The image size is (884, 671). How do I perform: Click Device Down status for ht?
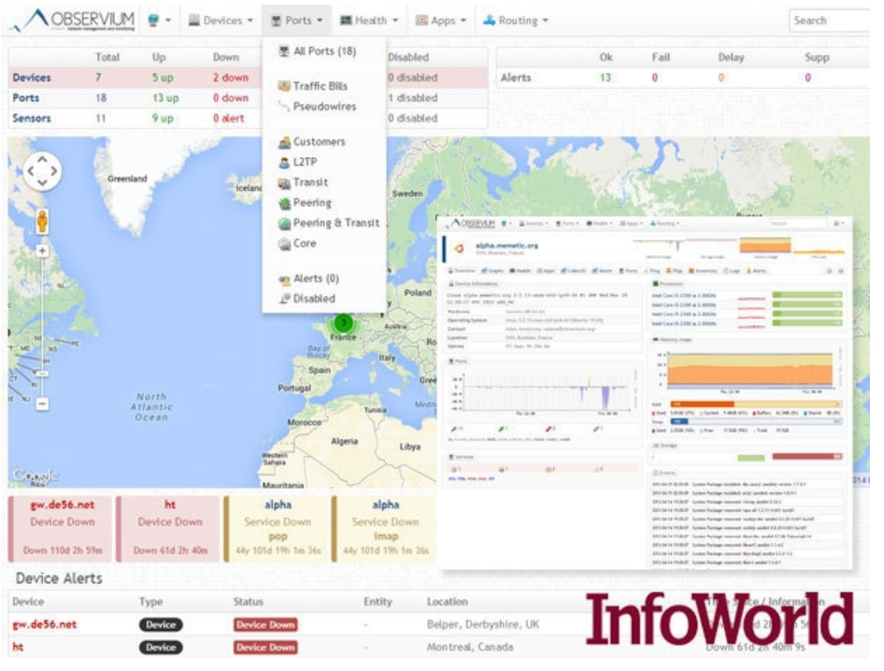pos(265,648)
